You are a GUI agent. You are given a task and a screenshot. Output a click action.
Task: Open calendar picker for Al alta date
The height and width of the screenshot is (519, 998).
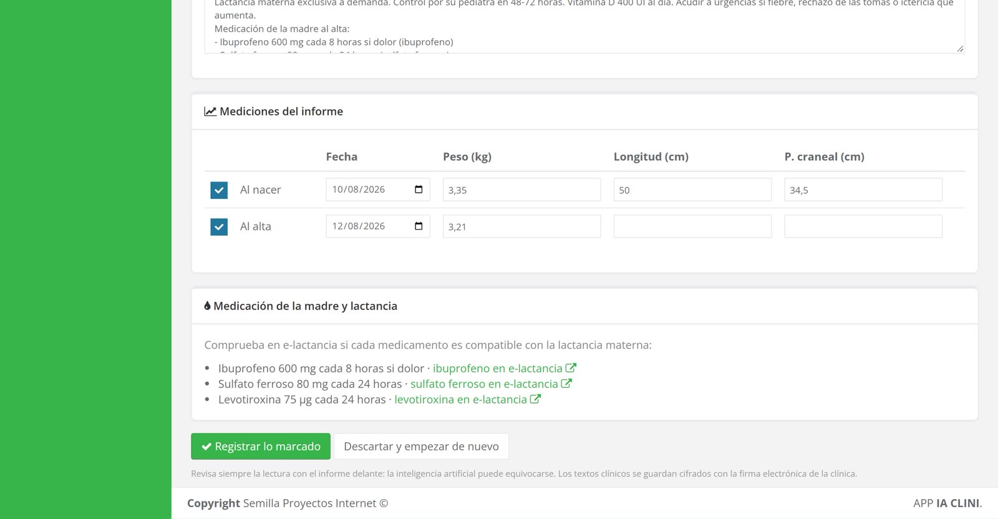click(419, 226)
